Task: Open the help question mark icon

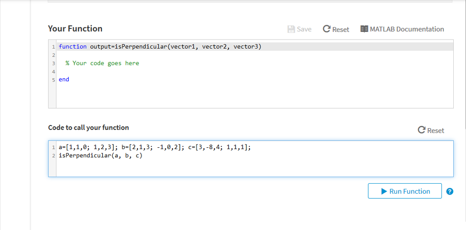Action: pos(450,191)
